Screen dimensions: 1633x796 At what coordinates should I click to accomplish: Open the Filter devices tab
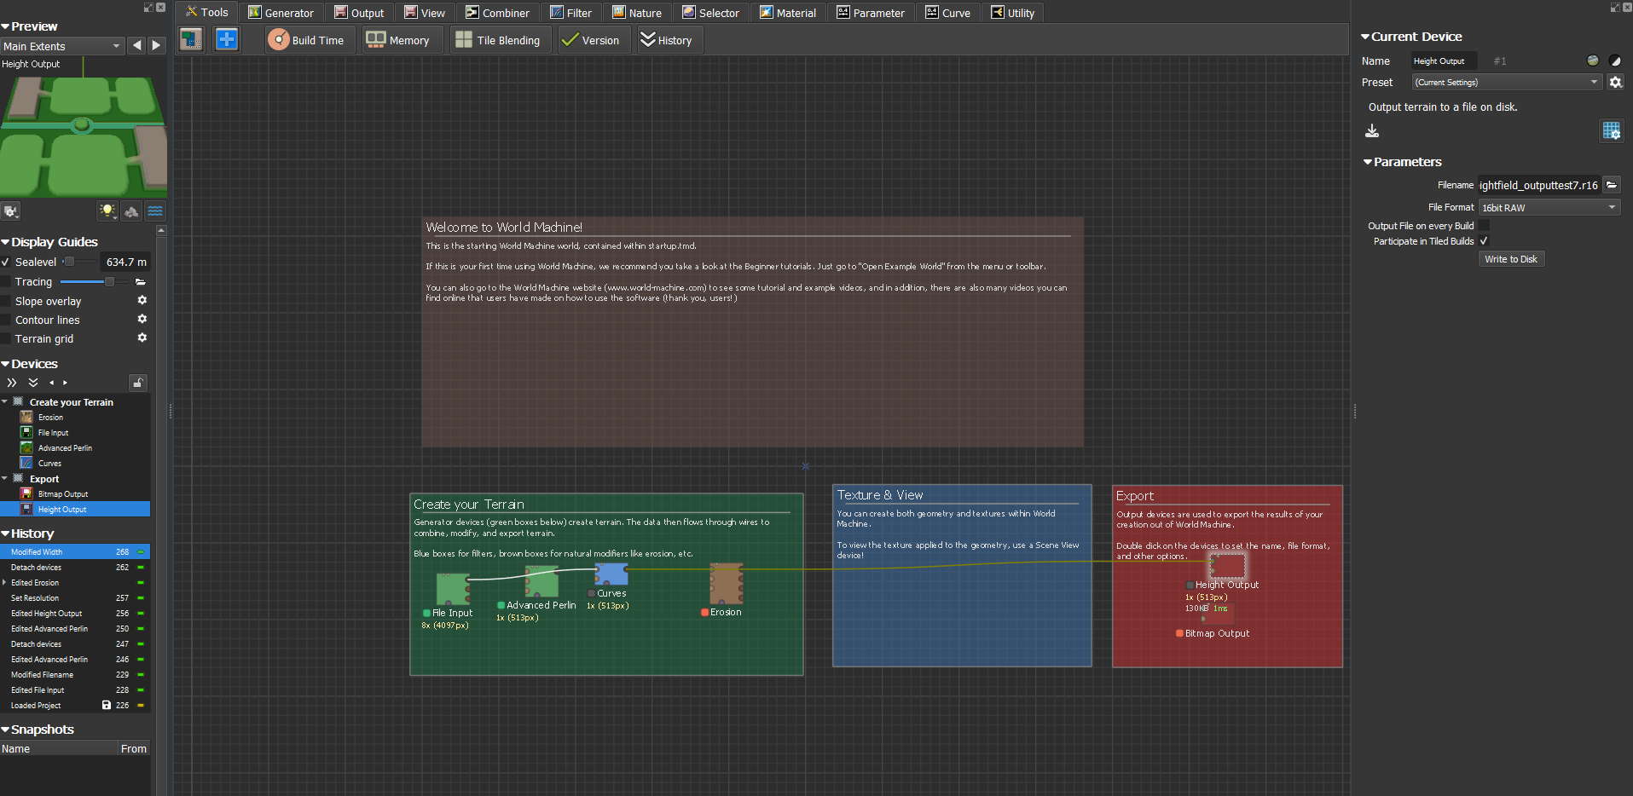click(x=570, y=13)
